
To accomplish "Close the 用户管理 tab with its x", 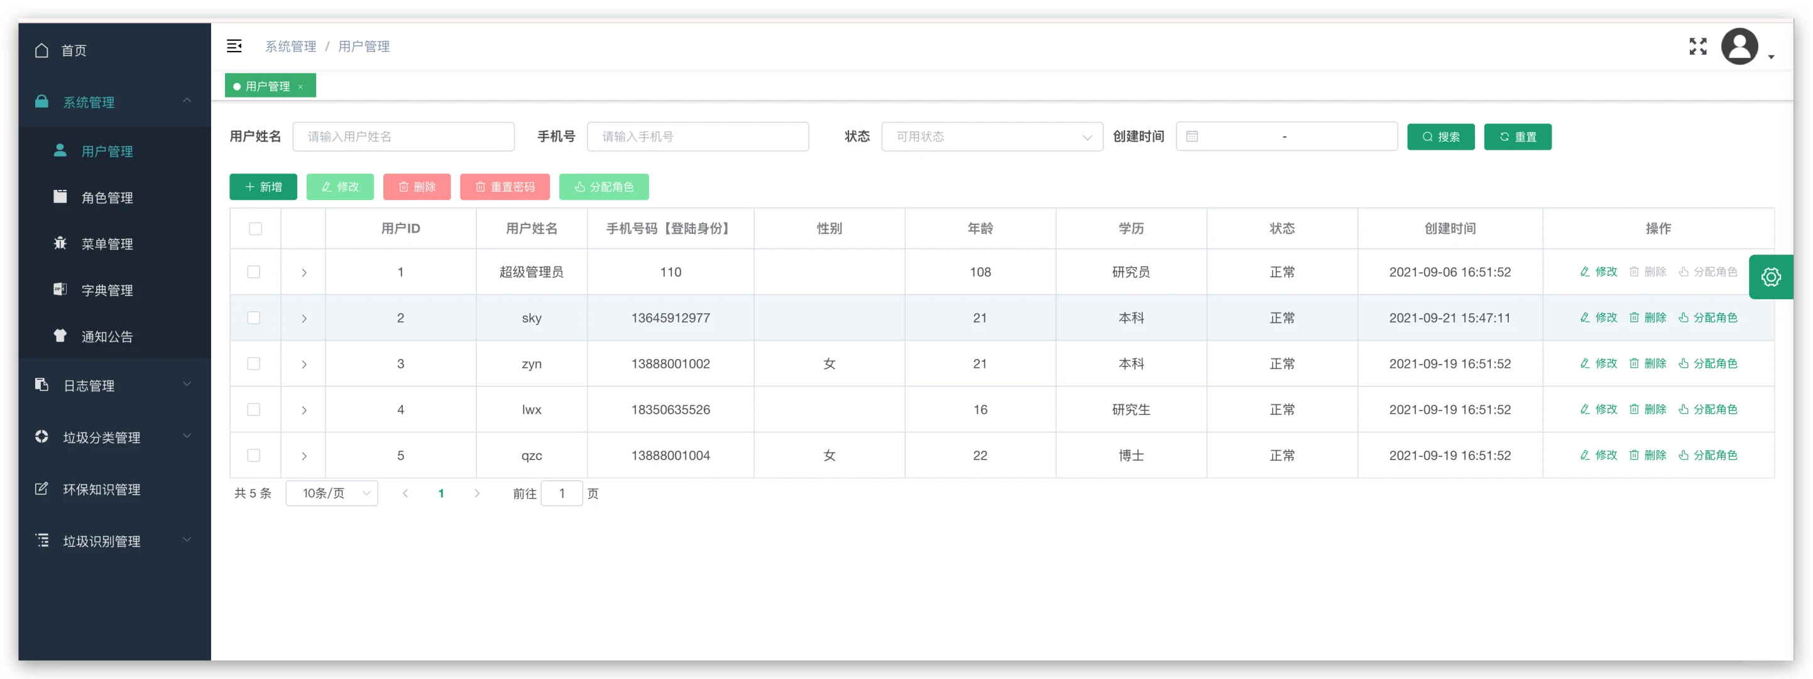I will pos(300,87).
